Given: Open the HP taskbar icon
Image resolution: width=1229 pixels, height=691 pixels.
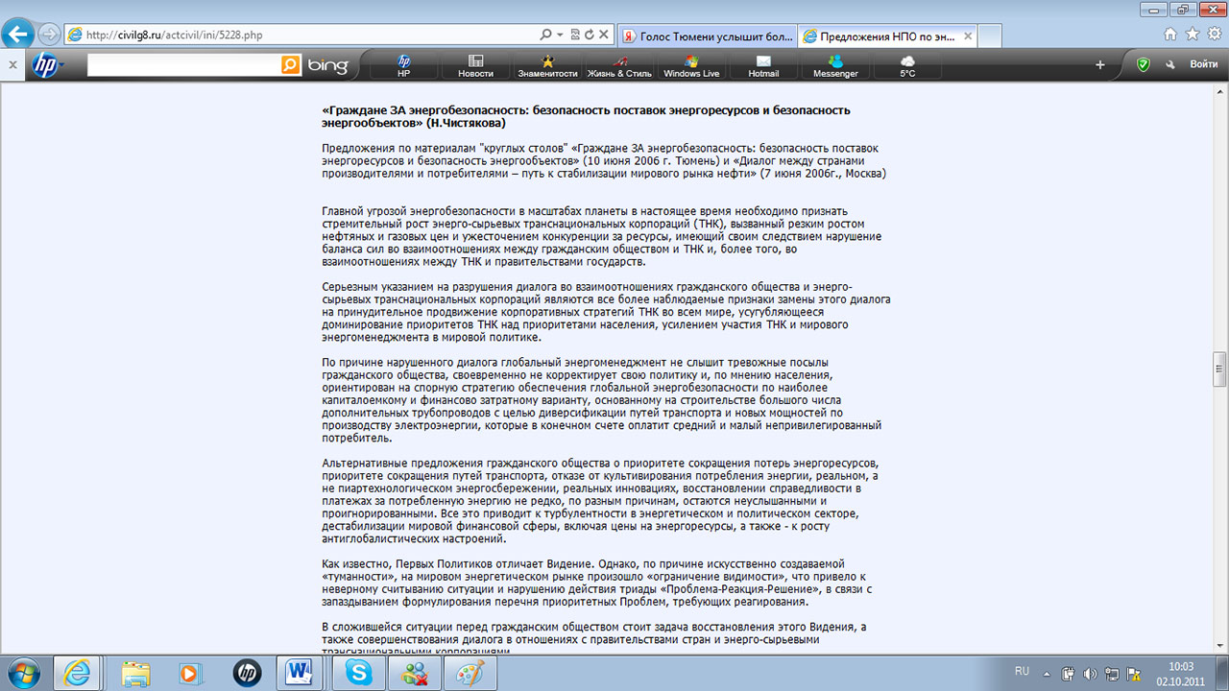Looking at the screenshot, I should pyautogui.click(x=247, y=673).
